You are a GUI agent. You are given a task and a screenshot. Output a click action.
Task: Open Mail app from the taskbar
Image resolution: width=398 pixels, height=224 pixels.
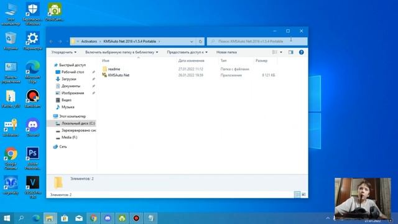click(x=79, y=218)
